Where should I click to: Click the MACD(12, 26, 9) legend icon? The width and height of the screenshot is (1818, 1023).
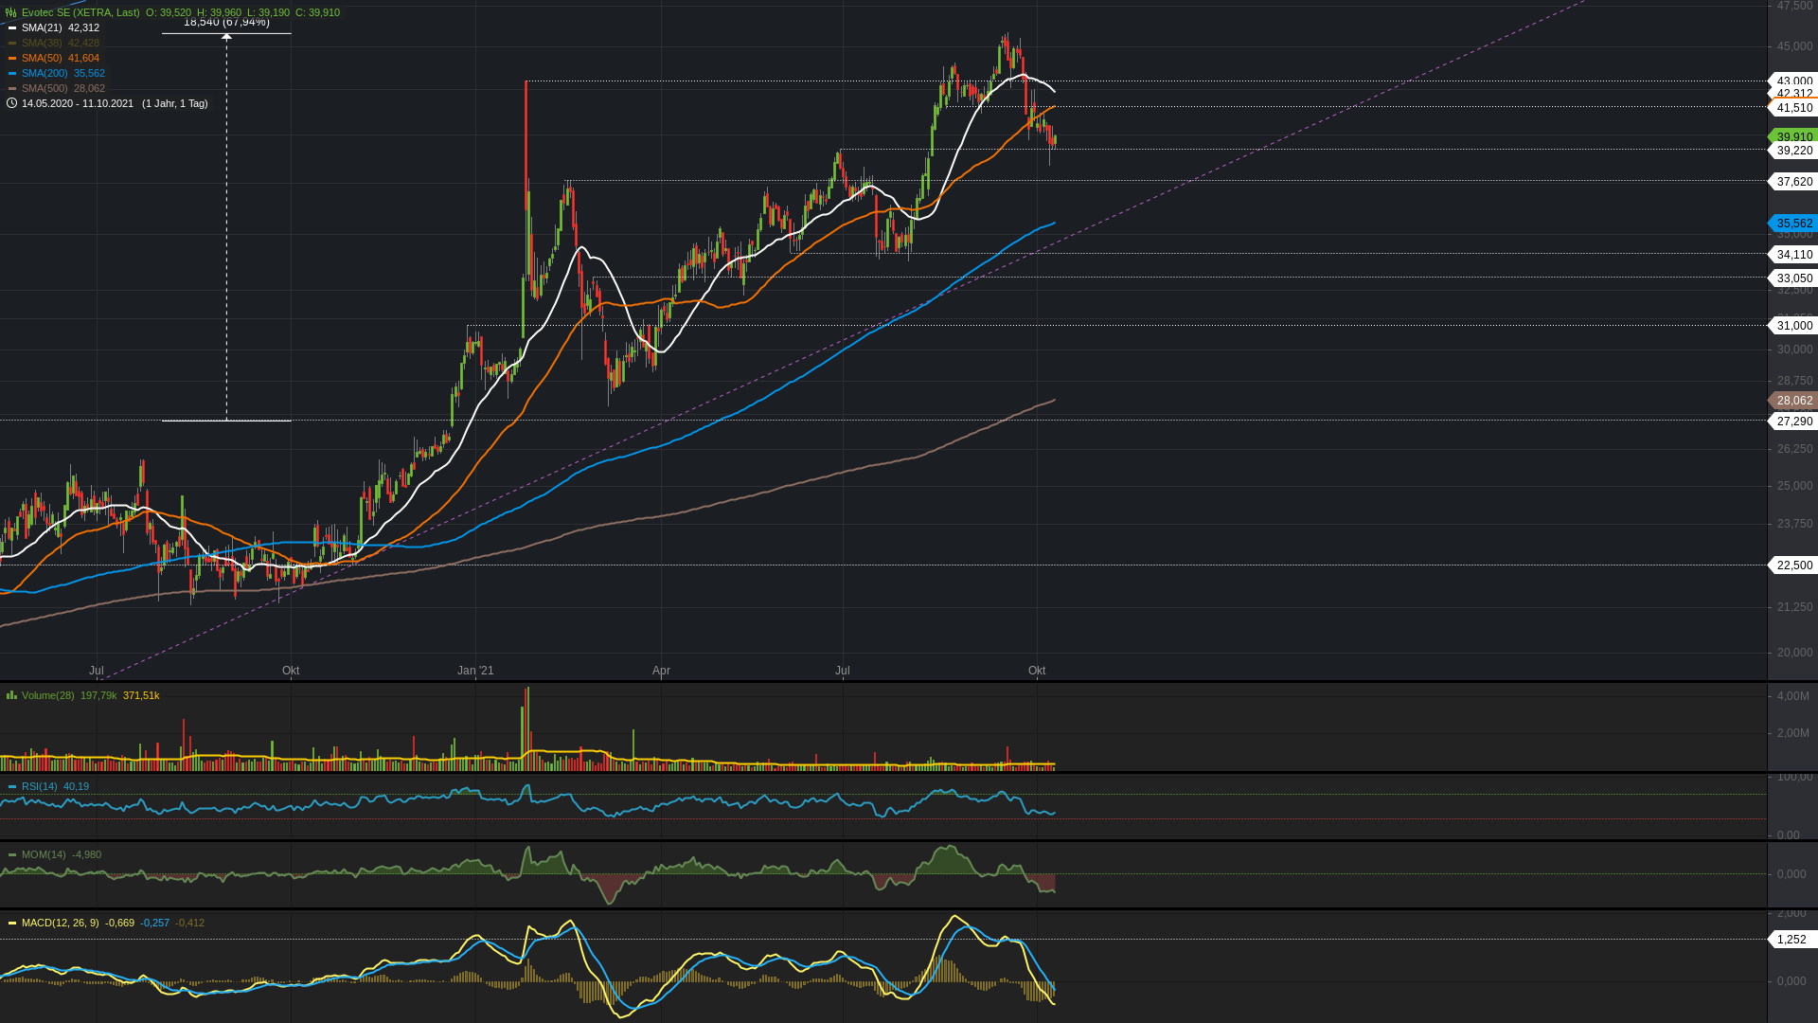[x=12, y=923]
